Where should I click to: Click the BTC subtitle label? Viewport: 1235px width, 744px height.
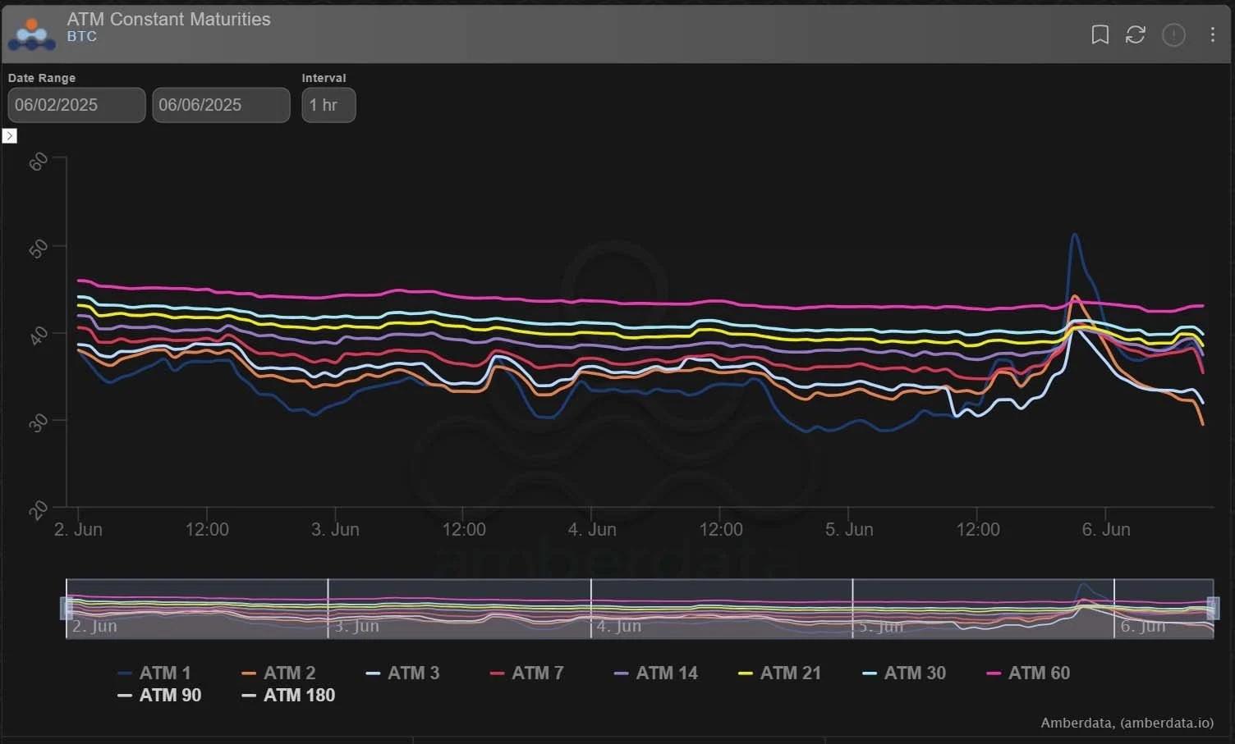click(82, 37)
